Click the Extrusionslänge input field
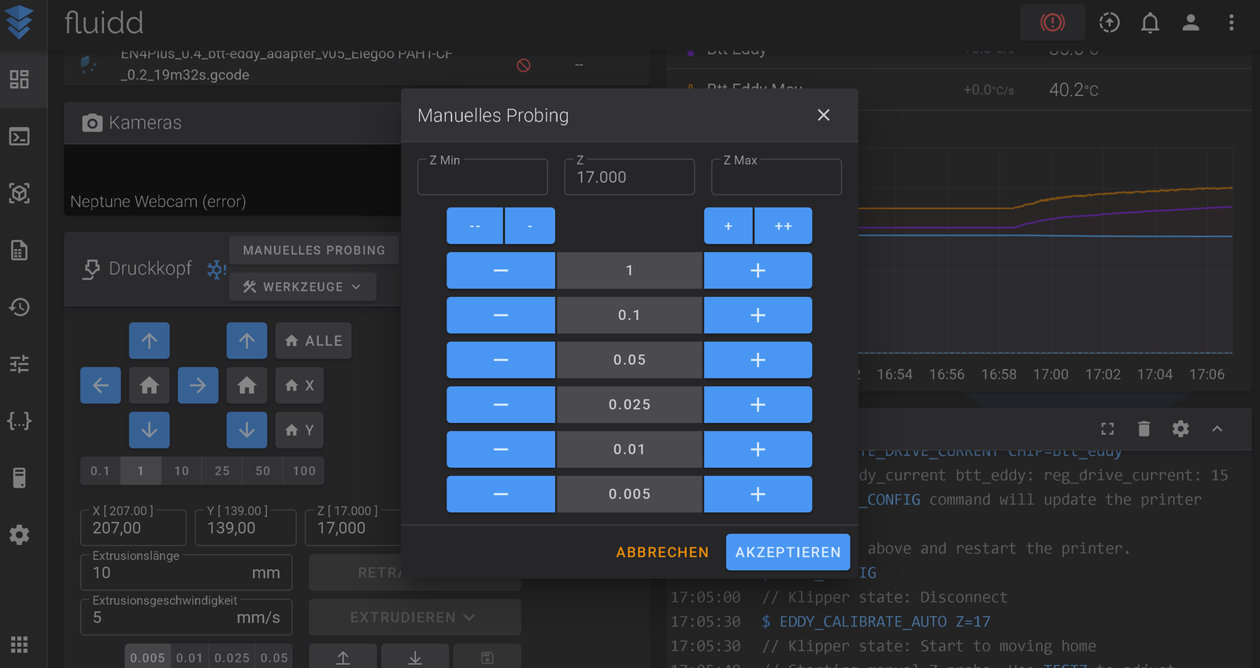The width and height of the screenshot is (1260, 668). [187, 573]
